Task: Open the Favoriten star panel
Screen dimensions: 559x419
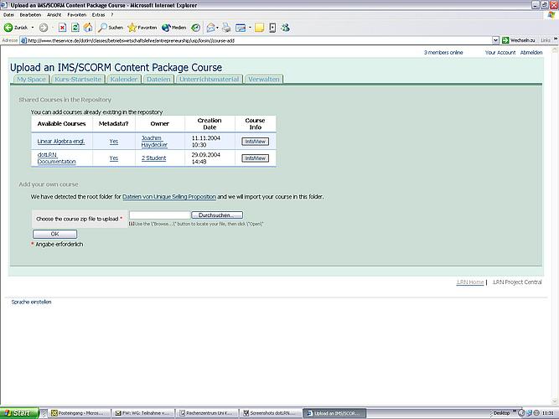Action: [142, 27]
